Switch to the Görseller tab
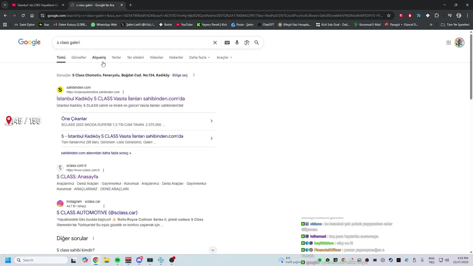Viewport: 473px width, 266px height. 79,57
